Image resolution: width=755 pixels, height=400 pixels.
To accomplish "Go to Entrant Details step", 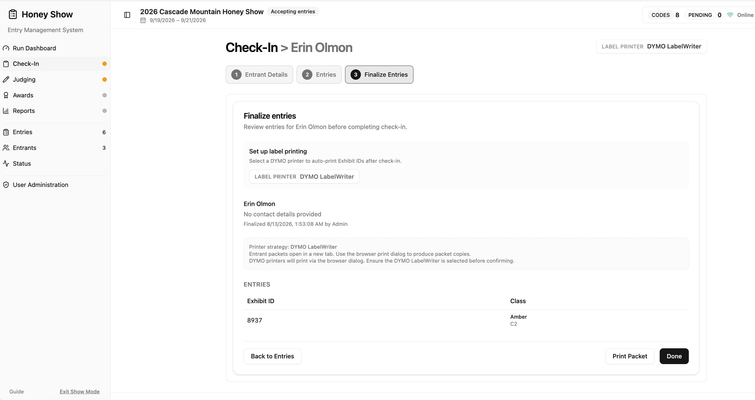I will coord(259,74).
